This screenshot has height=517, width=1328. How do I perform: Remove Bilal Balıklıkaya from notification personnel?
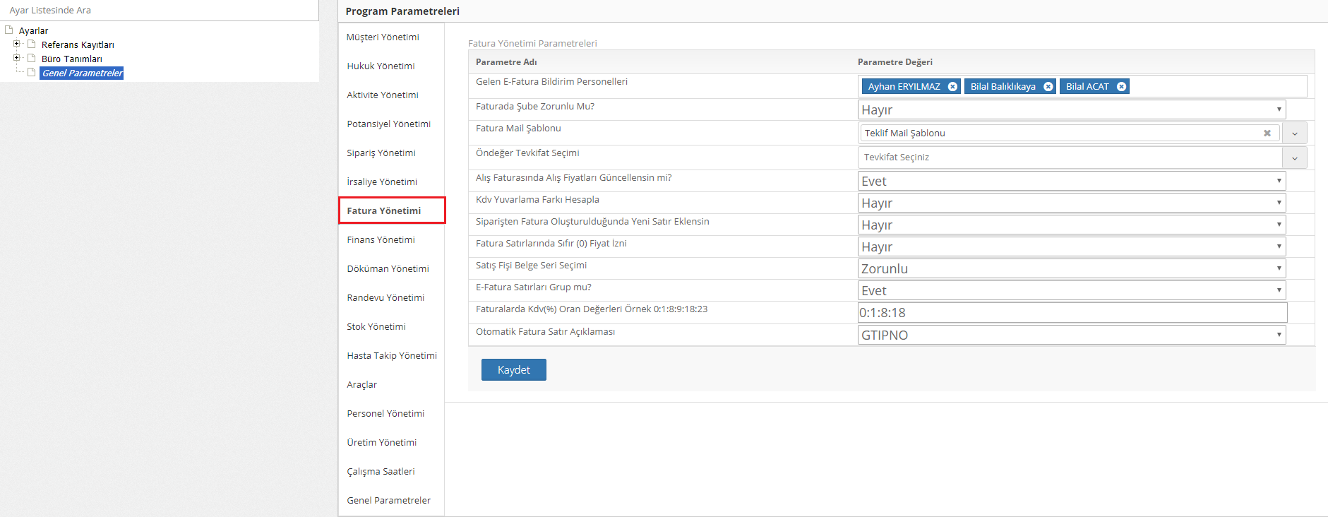[1048, 87]
